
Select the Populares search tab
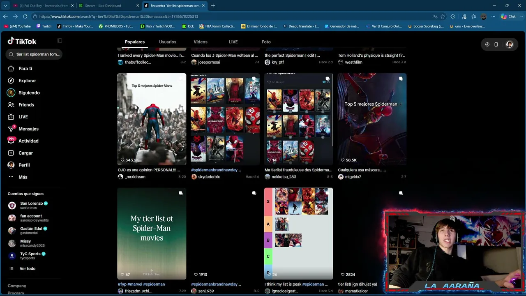coord(135,42)
